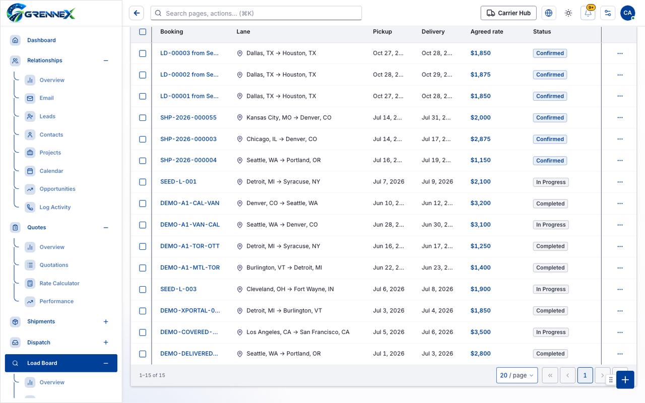Open booking DEMO-XPORTAL link
This screenshot has height=403, width=645.
point(190,311)
